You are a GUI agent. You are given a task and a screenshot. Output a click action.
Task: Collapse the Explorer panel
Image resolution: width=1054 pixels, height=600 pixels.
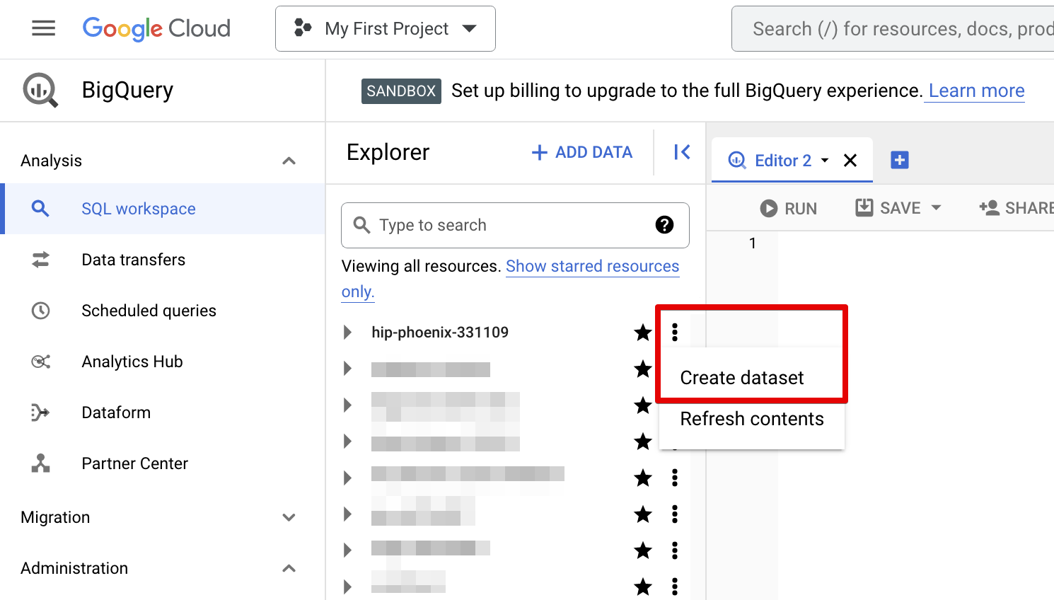tap(682, 152)
